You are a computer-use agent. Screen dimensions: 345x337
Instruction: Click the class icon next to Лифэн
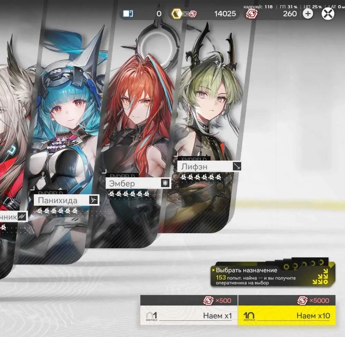coord(237,166)
